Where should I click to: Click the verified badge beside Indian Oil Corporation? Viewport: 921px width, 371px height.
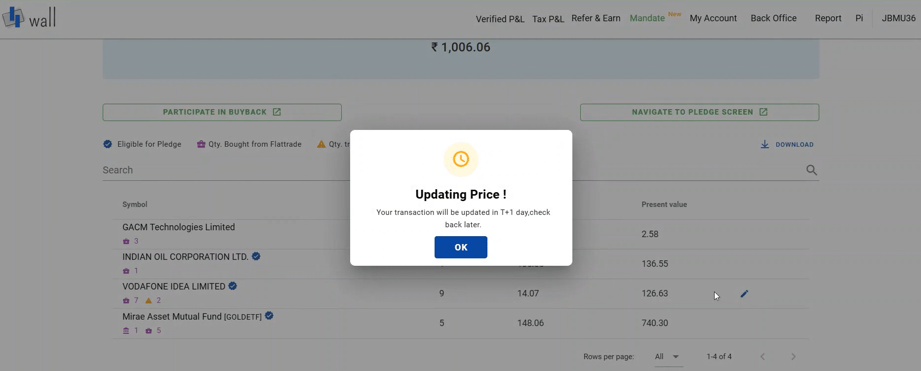coord(256,256)
